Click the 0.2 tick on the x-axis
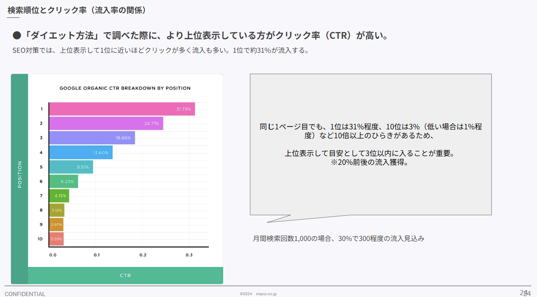Screen dimensions: 537x297 coord(143,255)
